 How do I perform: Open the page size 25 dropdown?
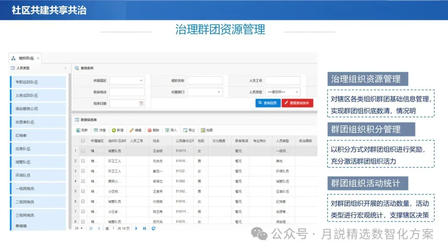click(x=78, y=228)
